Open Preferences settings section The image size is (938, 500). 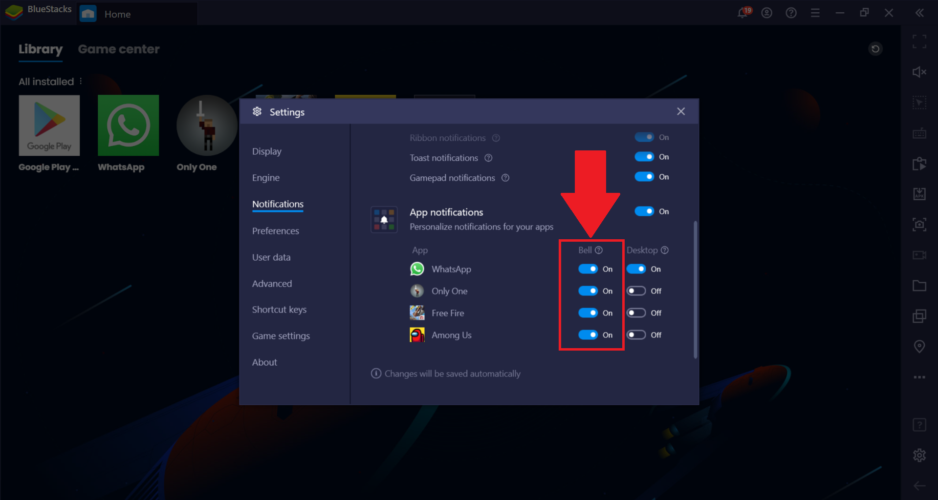click(276, 231)
